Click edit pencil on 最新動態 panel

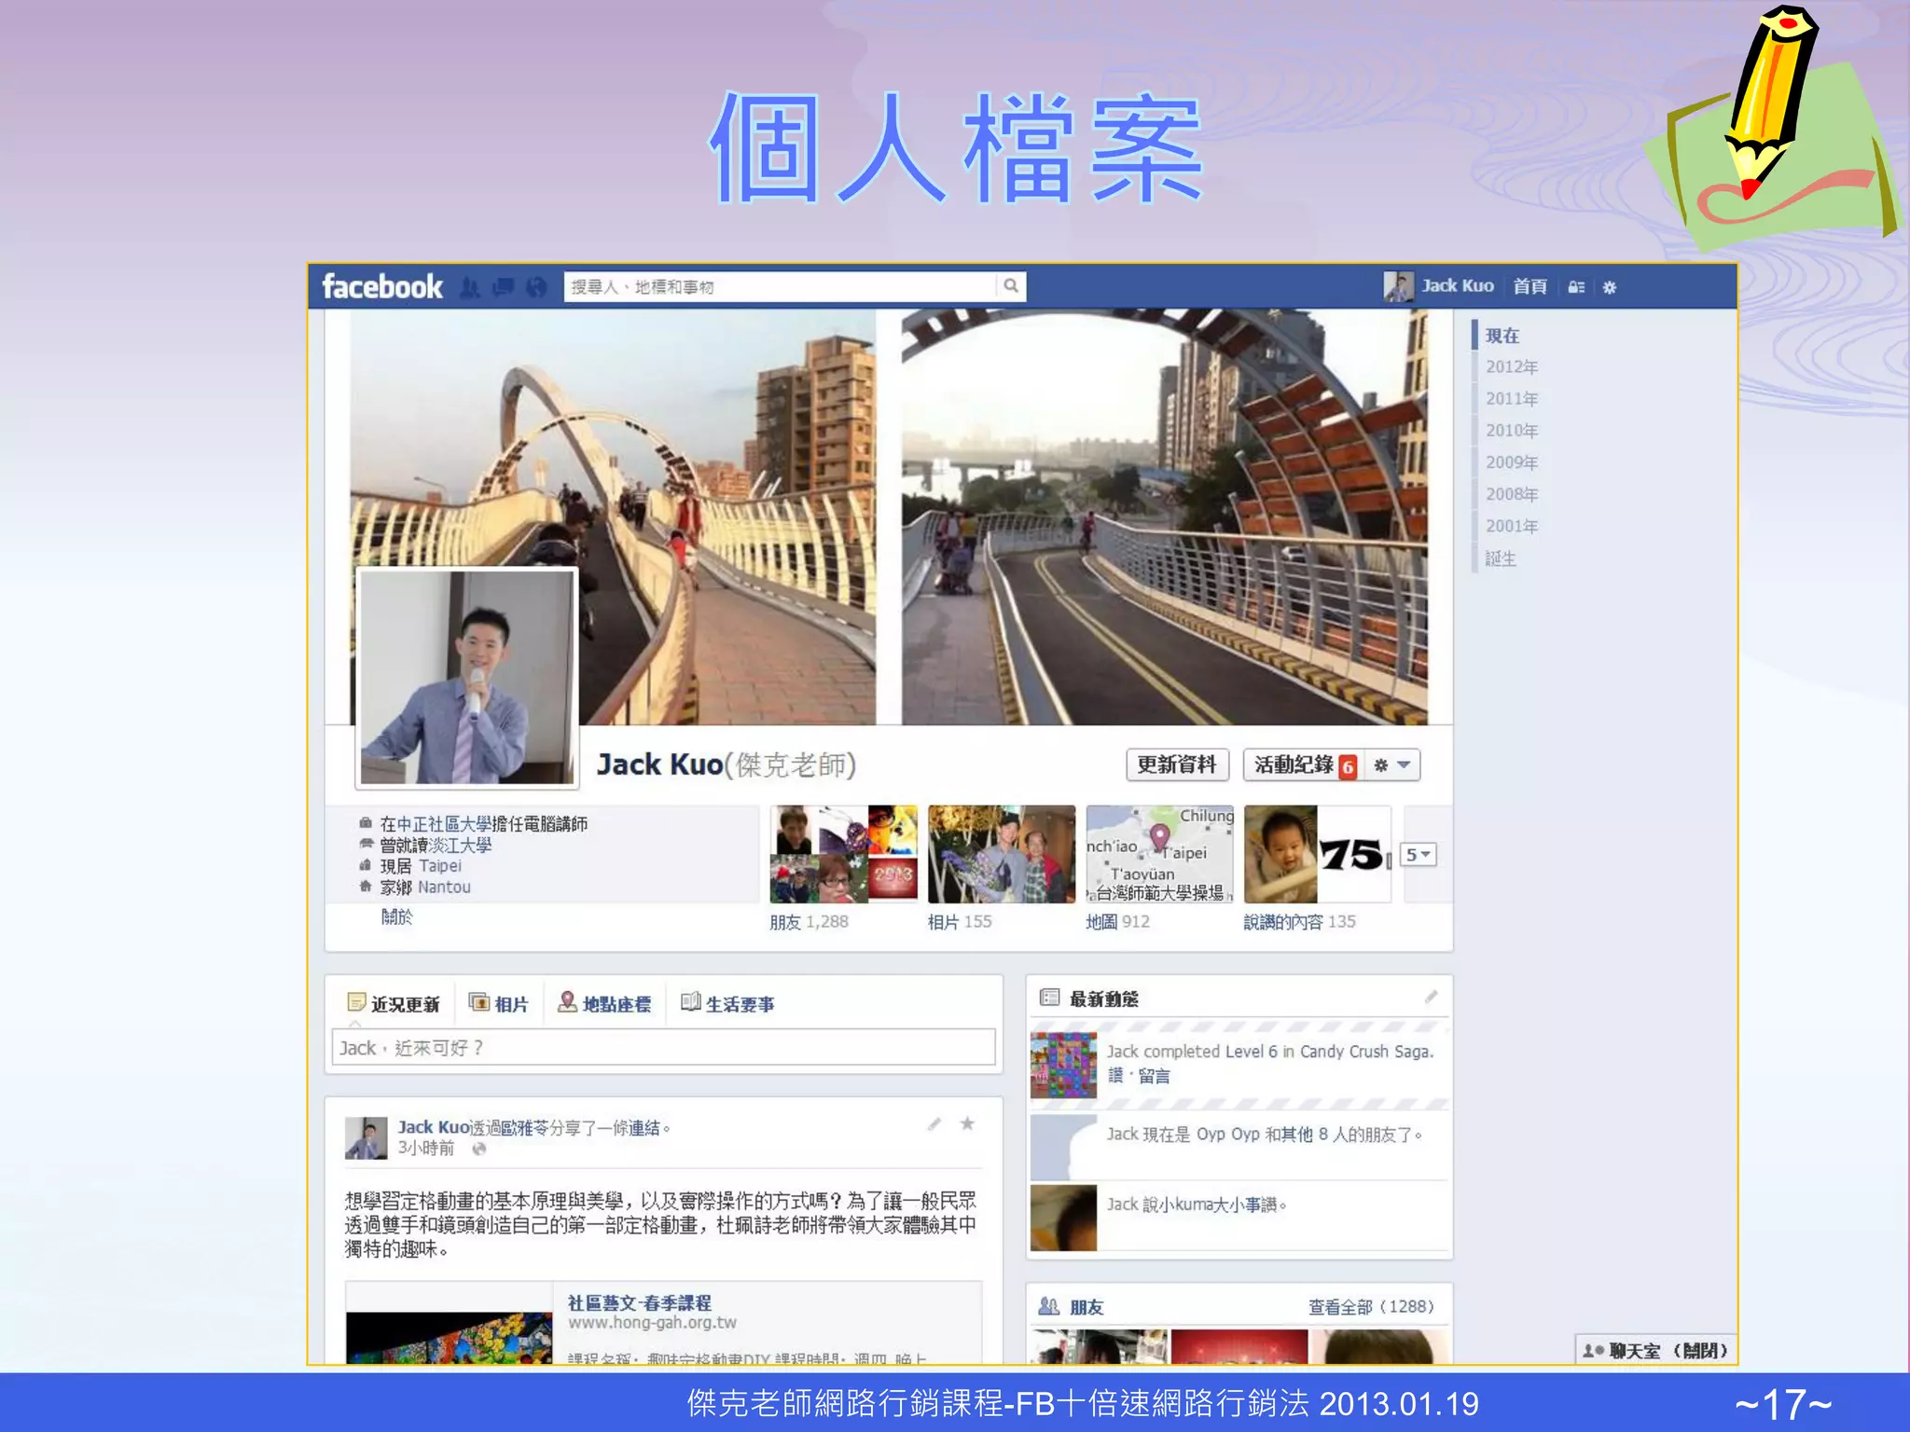coord(1431,998)
